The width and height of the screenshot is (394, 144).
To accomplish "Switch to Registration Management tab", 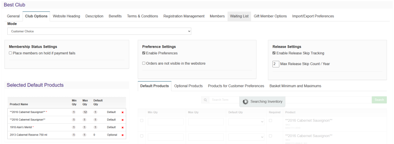I will pos(184,16).
